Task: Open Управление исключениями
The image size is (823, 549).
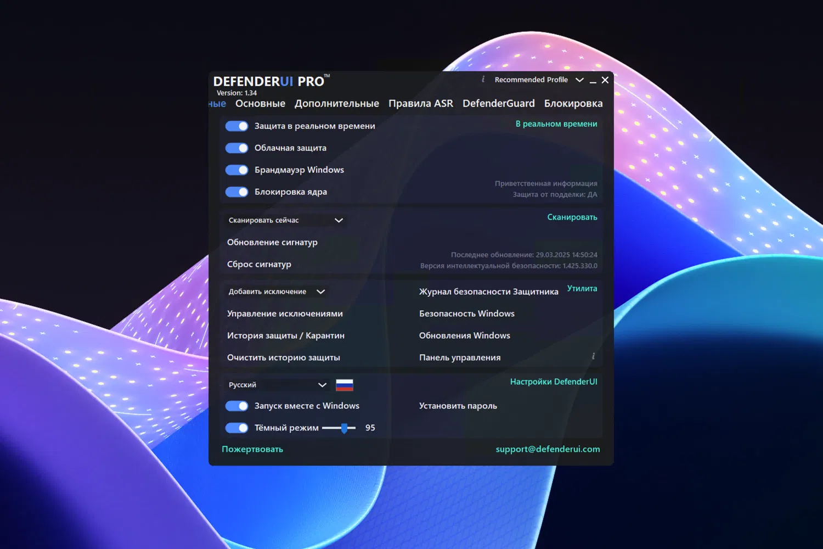Action: coord(285,313)
